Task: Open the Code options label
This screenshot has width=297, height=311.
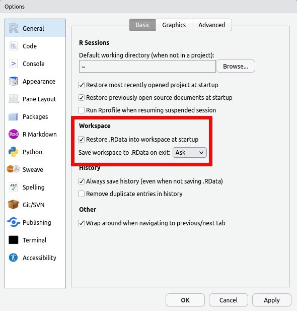Action: click(x=30, y=46)
